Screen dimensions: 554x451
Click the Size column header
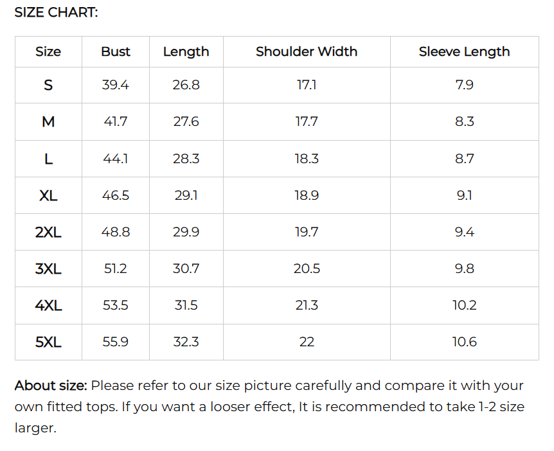coord(48,51)
